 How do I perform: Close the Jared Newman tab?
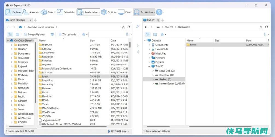tap(30, 20)
